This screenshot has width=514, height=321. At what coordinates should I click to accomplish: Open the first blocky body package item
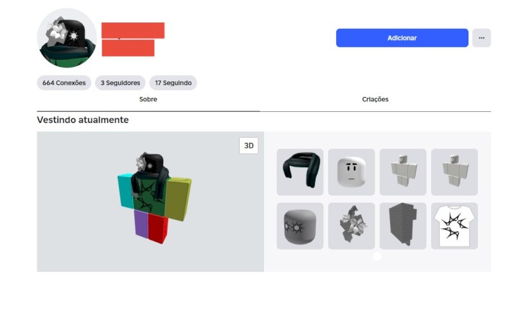coord(403,172)
